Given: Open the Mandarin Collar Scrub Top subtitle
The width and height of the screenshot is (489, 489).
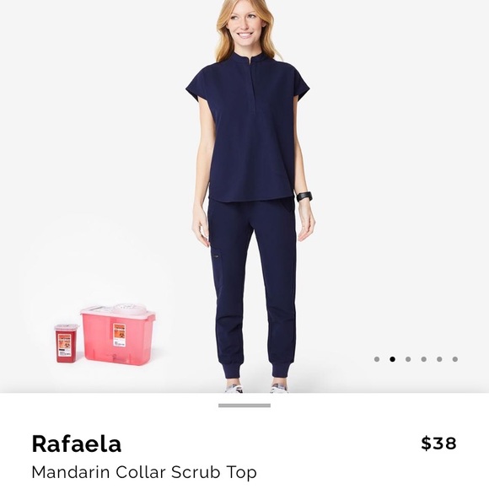Looking at the screenshot, I should point(144,472).
